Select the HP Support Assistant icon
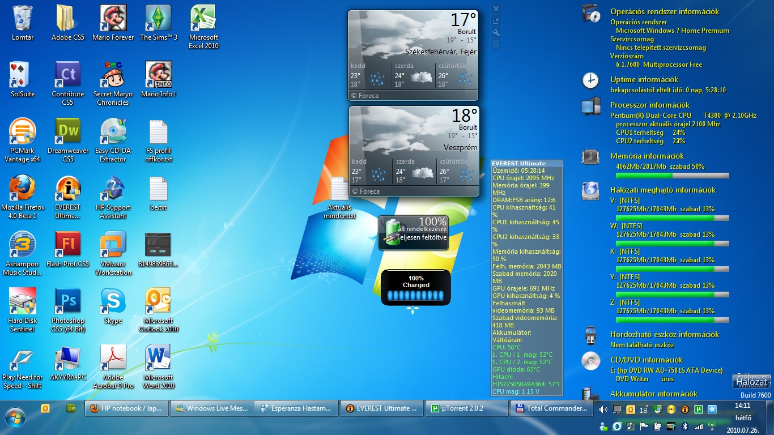 113,197
